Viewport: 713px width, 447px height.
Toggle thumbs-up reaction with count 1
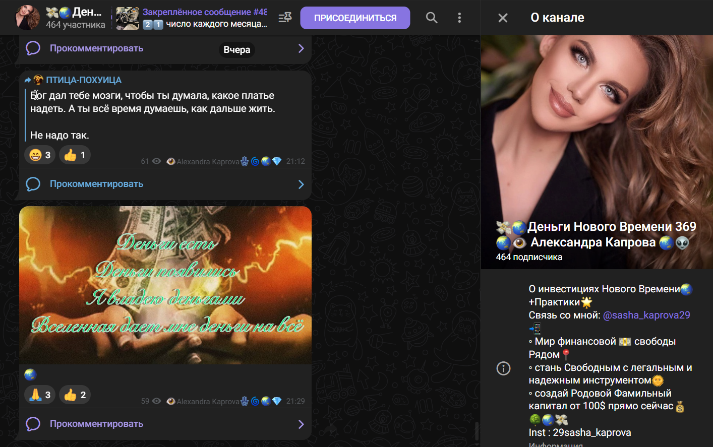tap(75, 155)
